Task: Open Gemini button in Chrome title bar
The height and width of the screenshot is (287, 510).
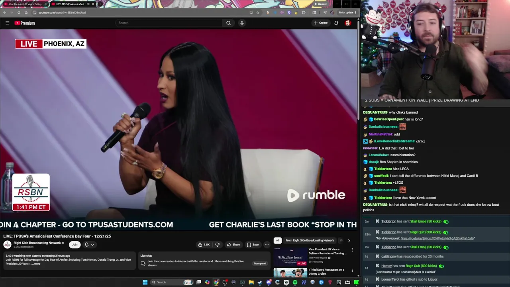Action: pos(320,4)
